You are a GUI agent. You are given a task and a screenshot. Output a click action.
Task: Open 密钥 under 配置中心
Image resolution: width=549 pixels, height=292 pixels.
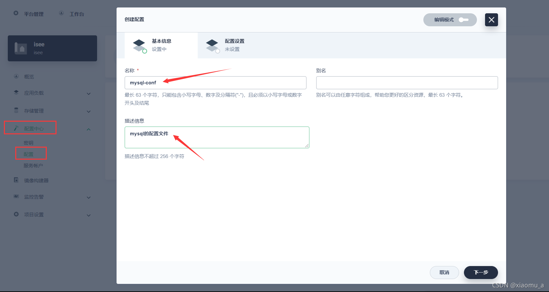click(x=29, y=143)
